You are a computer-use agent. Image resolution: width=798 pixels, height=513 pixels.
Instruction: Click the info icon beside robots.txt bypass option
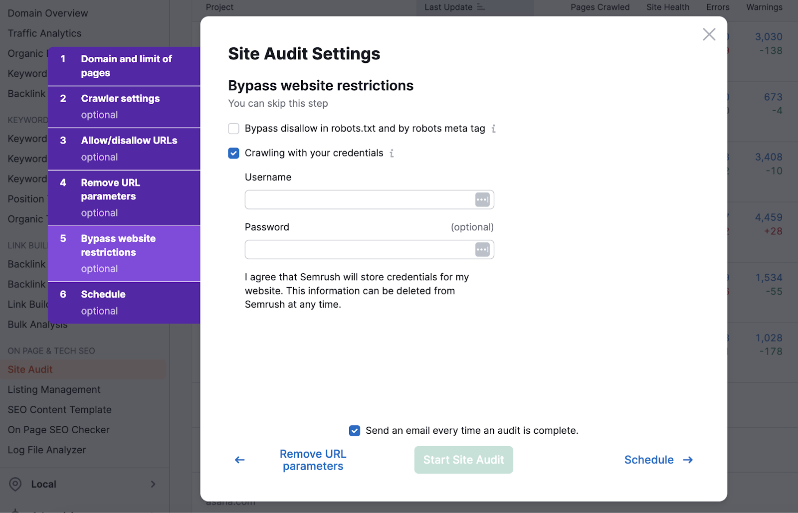point(494,128)
